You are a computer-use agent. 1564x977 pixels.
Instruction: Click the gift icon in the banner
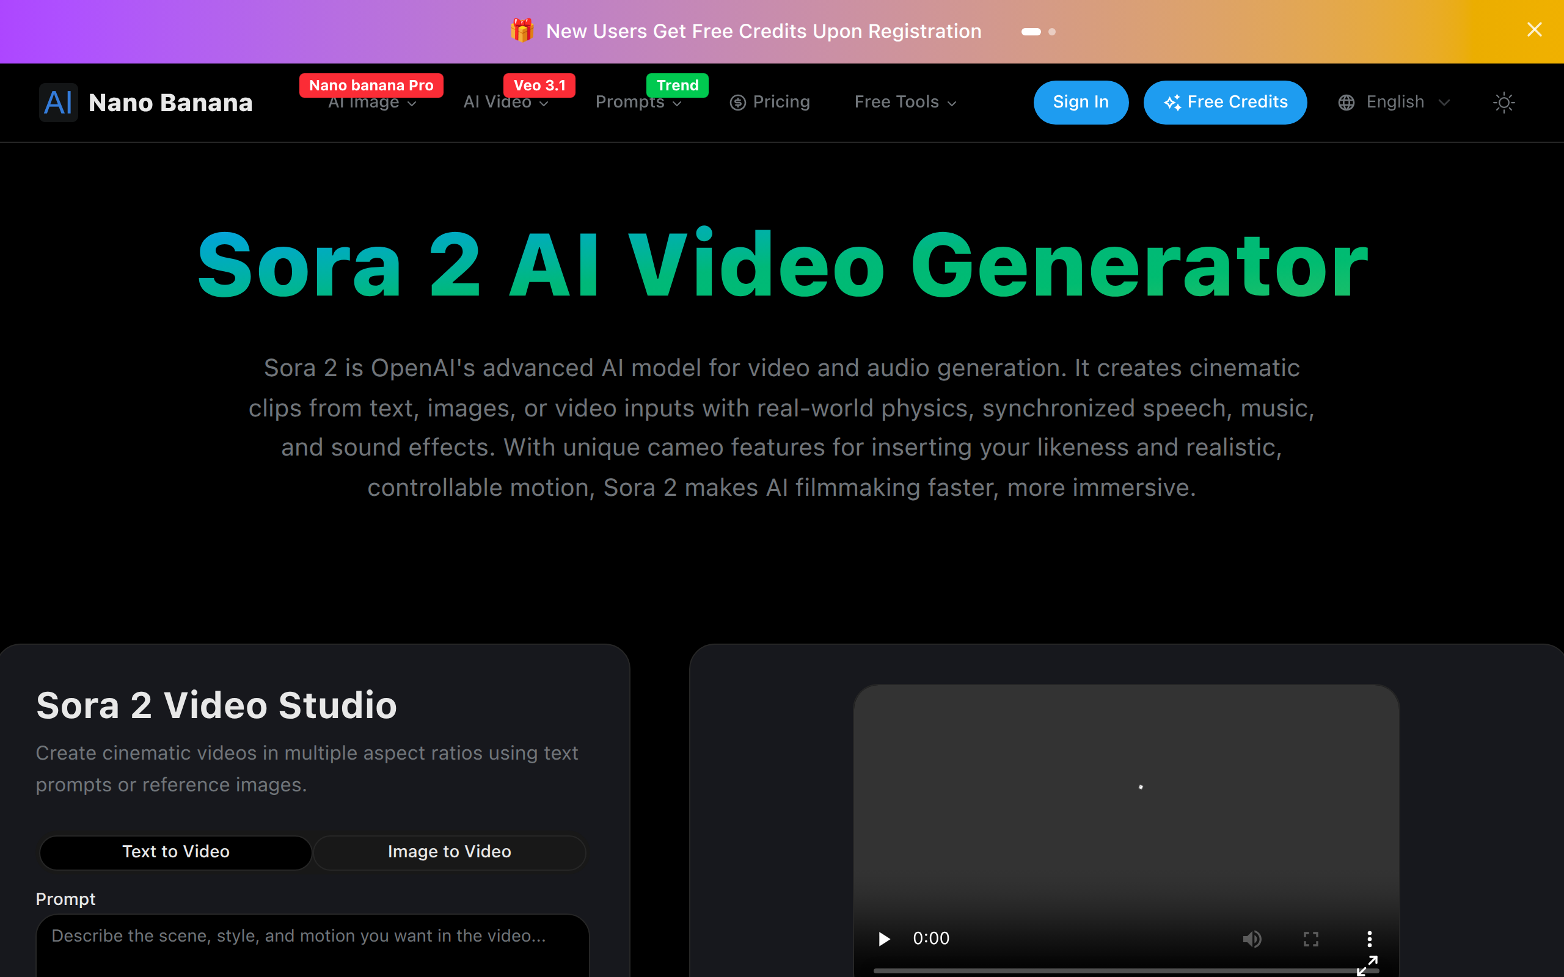[x=522, y=31]
